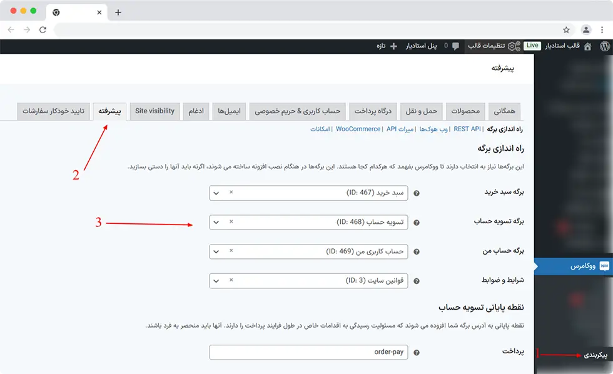Click the Woo icon in sidebar
The height and width of the screenshot is (374, 613).
pyautogui.click(x=604, y=266)
